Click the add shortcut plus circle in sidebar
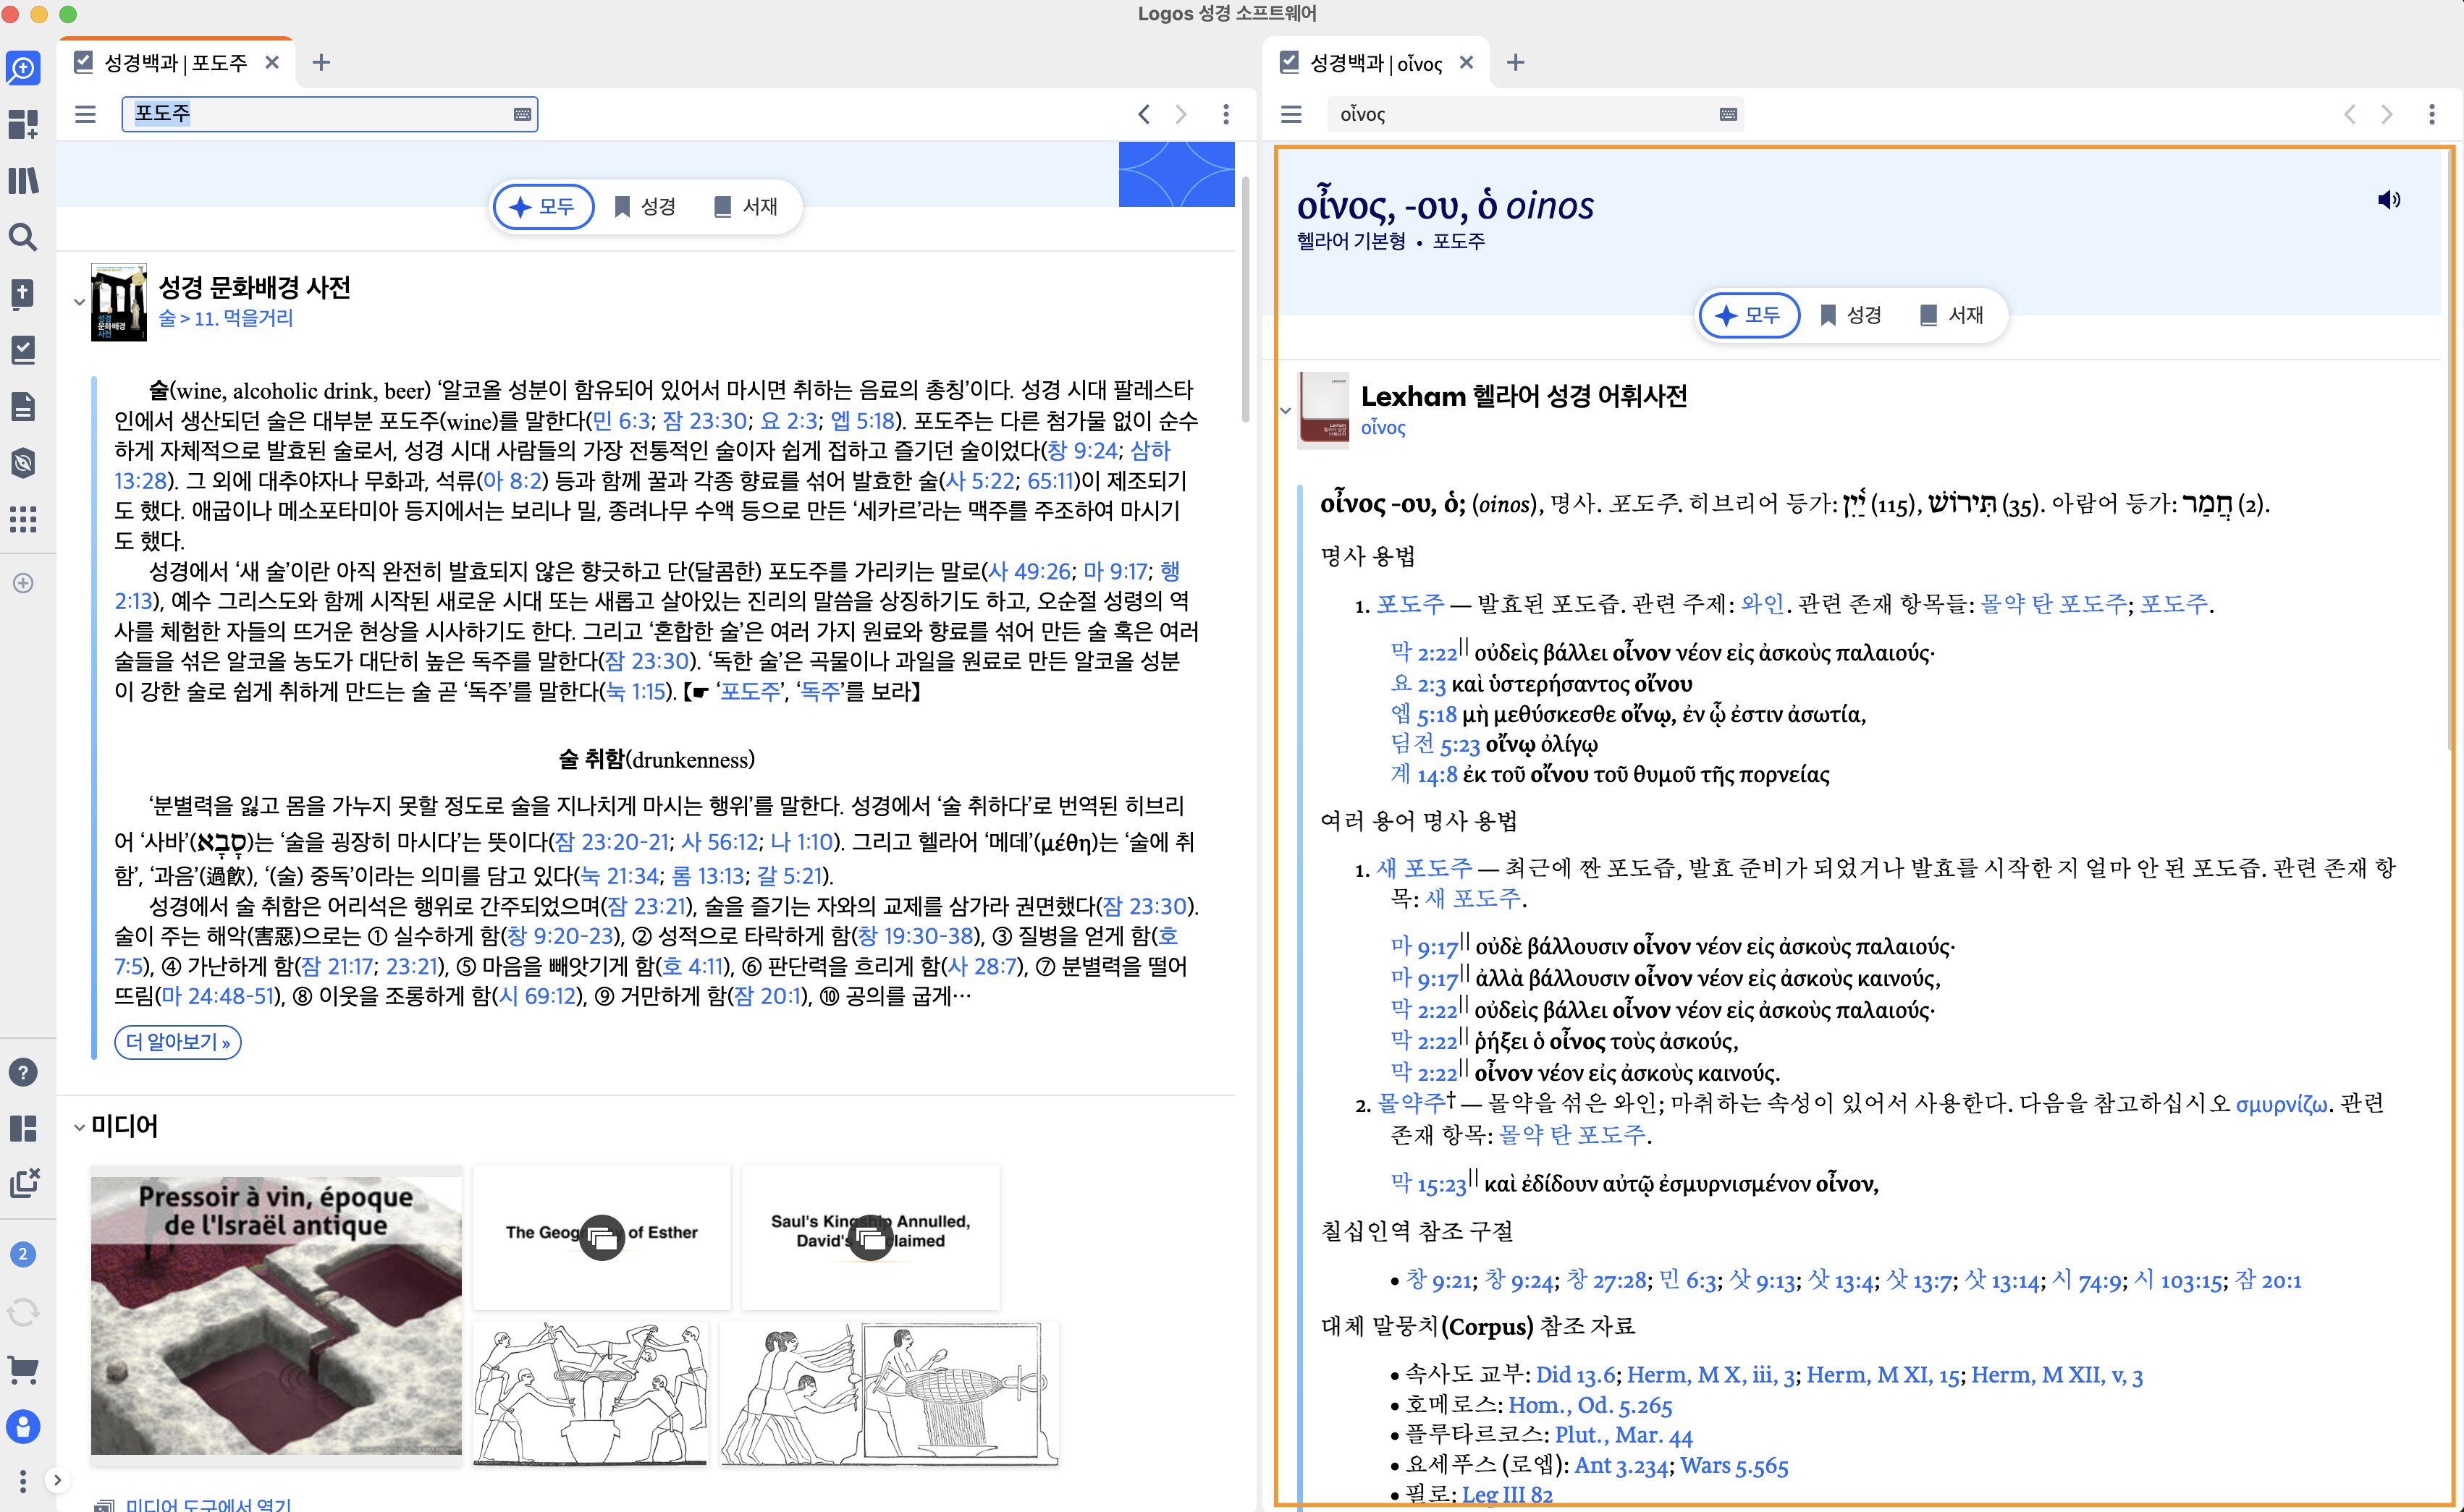2464x1512 pixels. tap(23, 583)
